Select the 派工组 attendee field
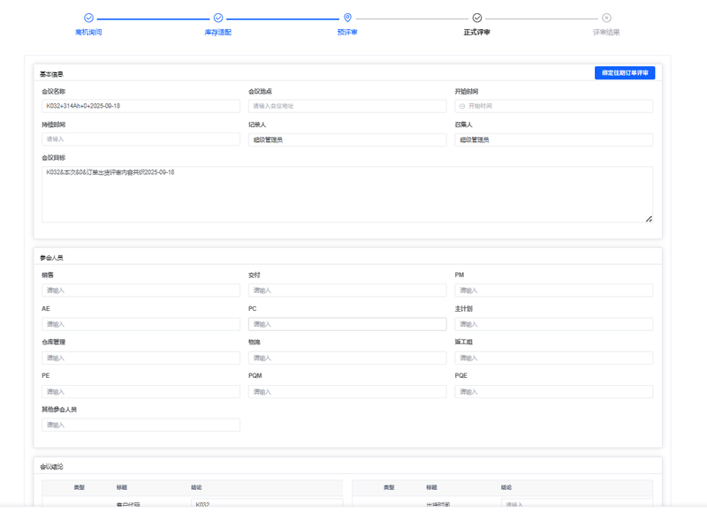The width and height of the screenshot is (707, 513). pyautogui.click(x=554, y=358)
